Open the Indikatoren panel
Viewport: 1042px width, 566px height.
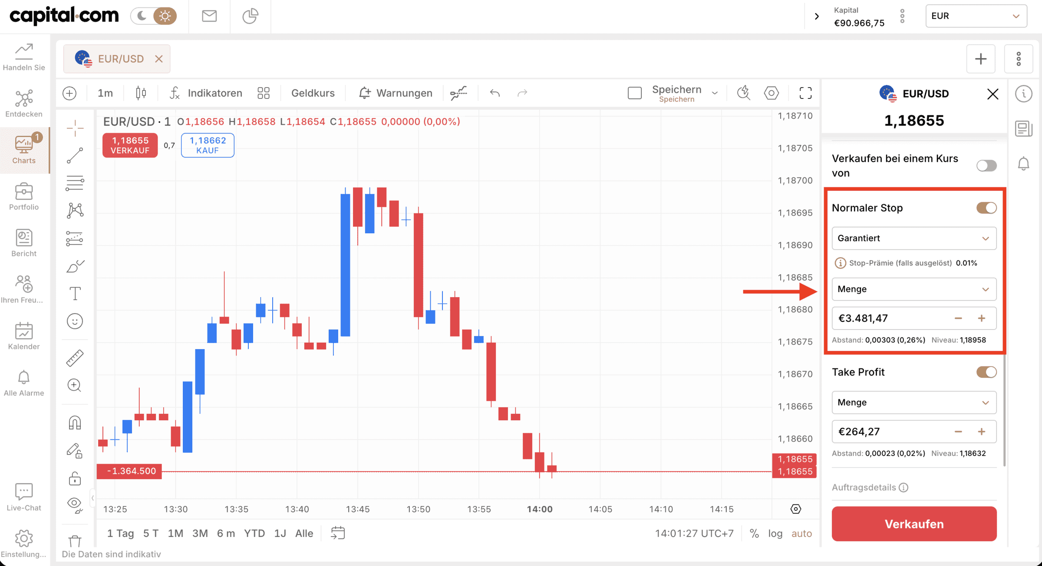214,93
